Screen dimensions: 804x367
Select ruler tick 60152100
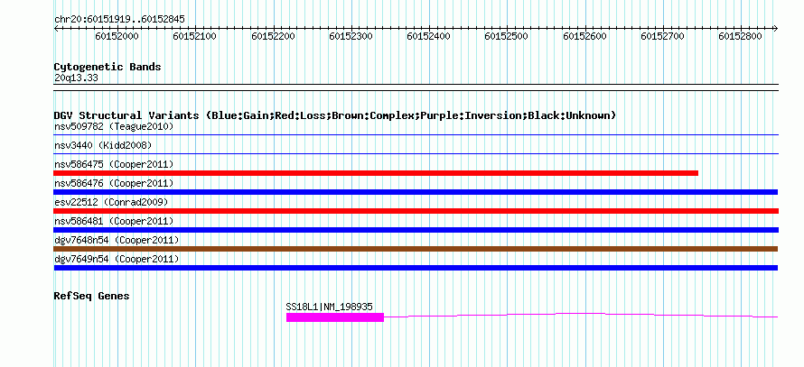[195, 37]
